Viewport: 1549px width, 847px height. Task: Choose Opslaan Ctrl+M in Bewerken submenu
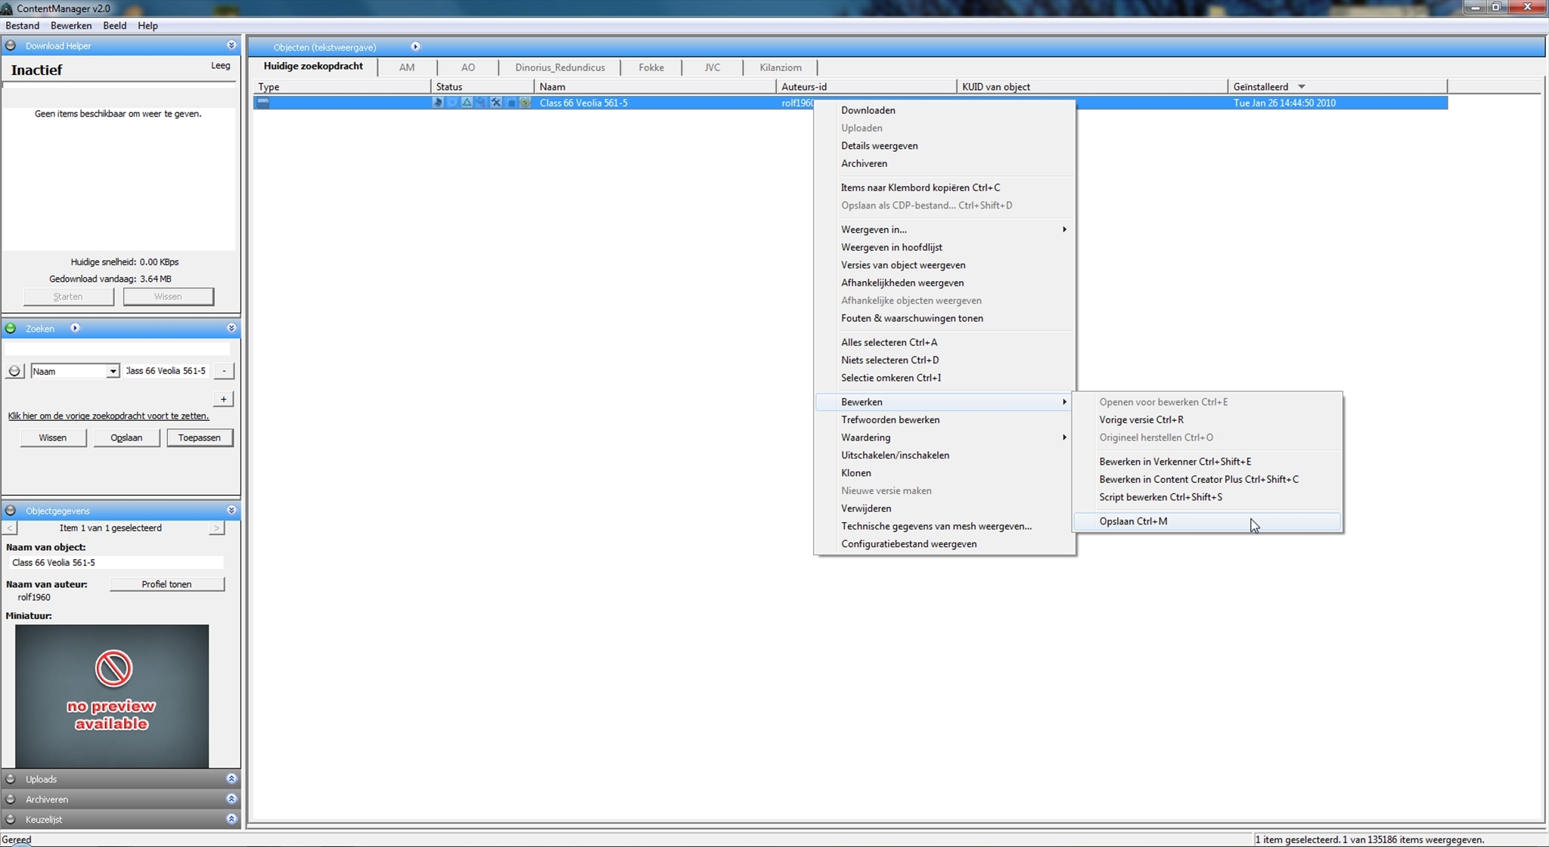pyautogui.click(x=1133, y=521)
